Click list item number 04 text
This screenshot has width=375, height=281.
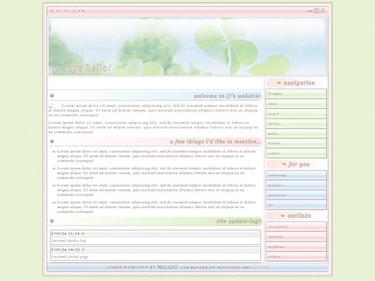click(156, 207)
